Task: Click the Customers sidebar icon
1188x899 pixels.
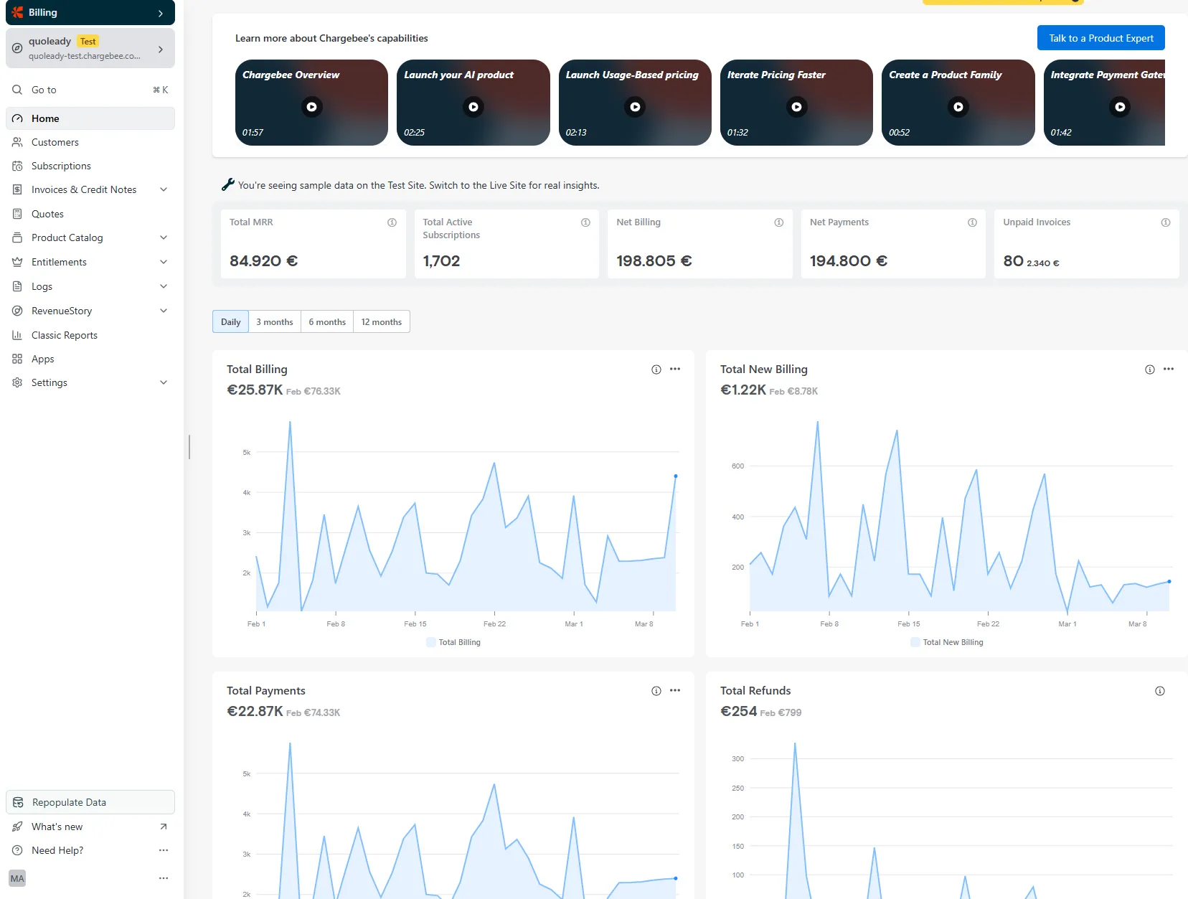Action: click(x=17, y=142)
